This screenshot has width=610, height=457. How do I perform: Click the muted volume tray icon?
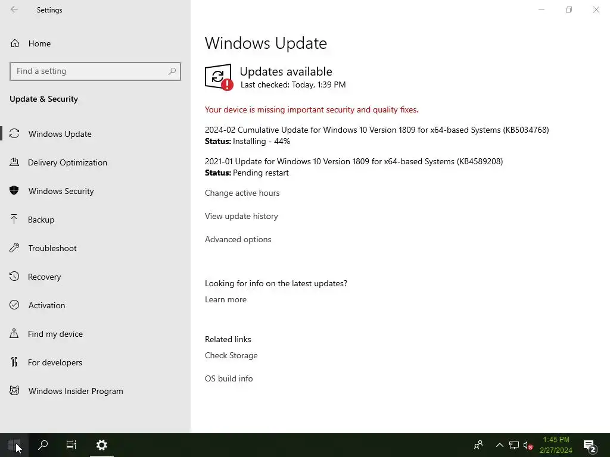click(528, 445)
